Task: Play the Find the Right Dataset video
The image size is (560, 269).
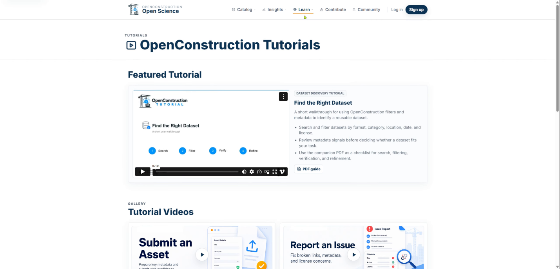Action: [x=143, y=172]
